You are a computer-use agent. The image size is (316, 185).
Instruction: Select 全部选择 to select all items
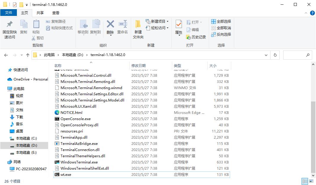(x=221, y=21)
